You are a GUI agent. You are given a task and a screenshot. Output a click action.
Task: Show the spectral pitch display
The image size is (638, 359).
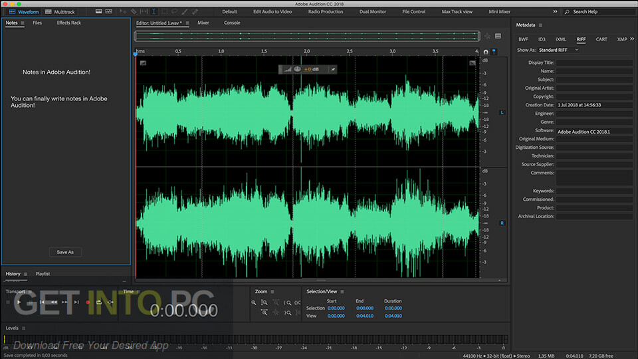(108, 12)
